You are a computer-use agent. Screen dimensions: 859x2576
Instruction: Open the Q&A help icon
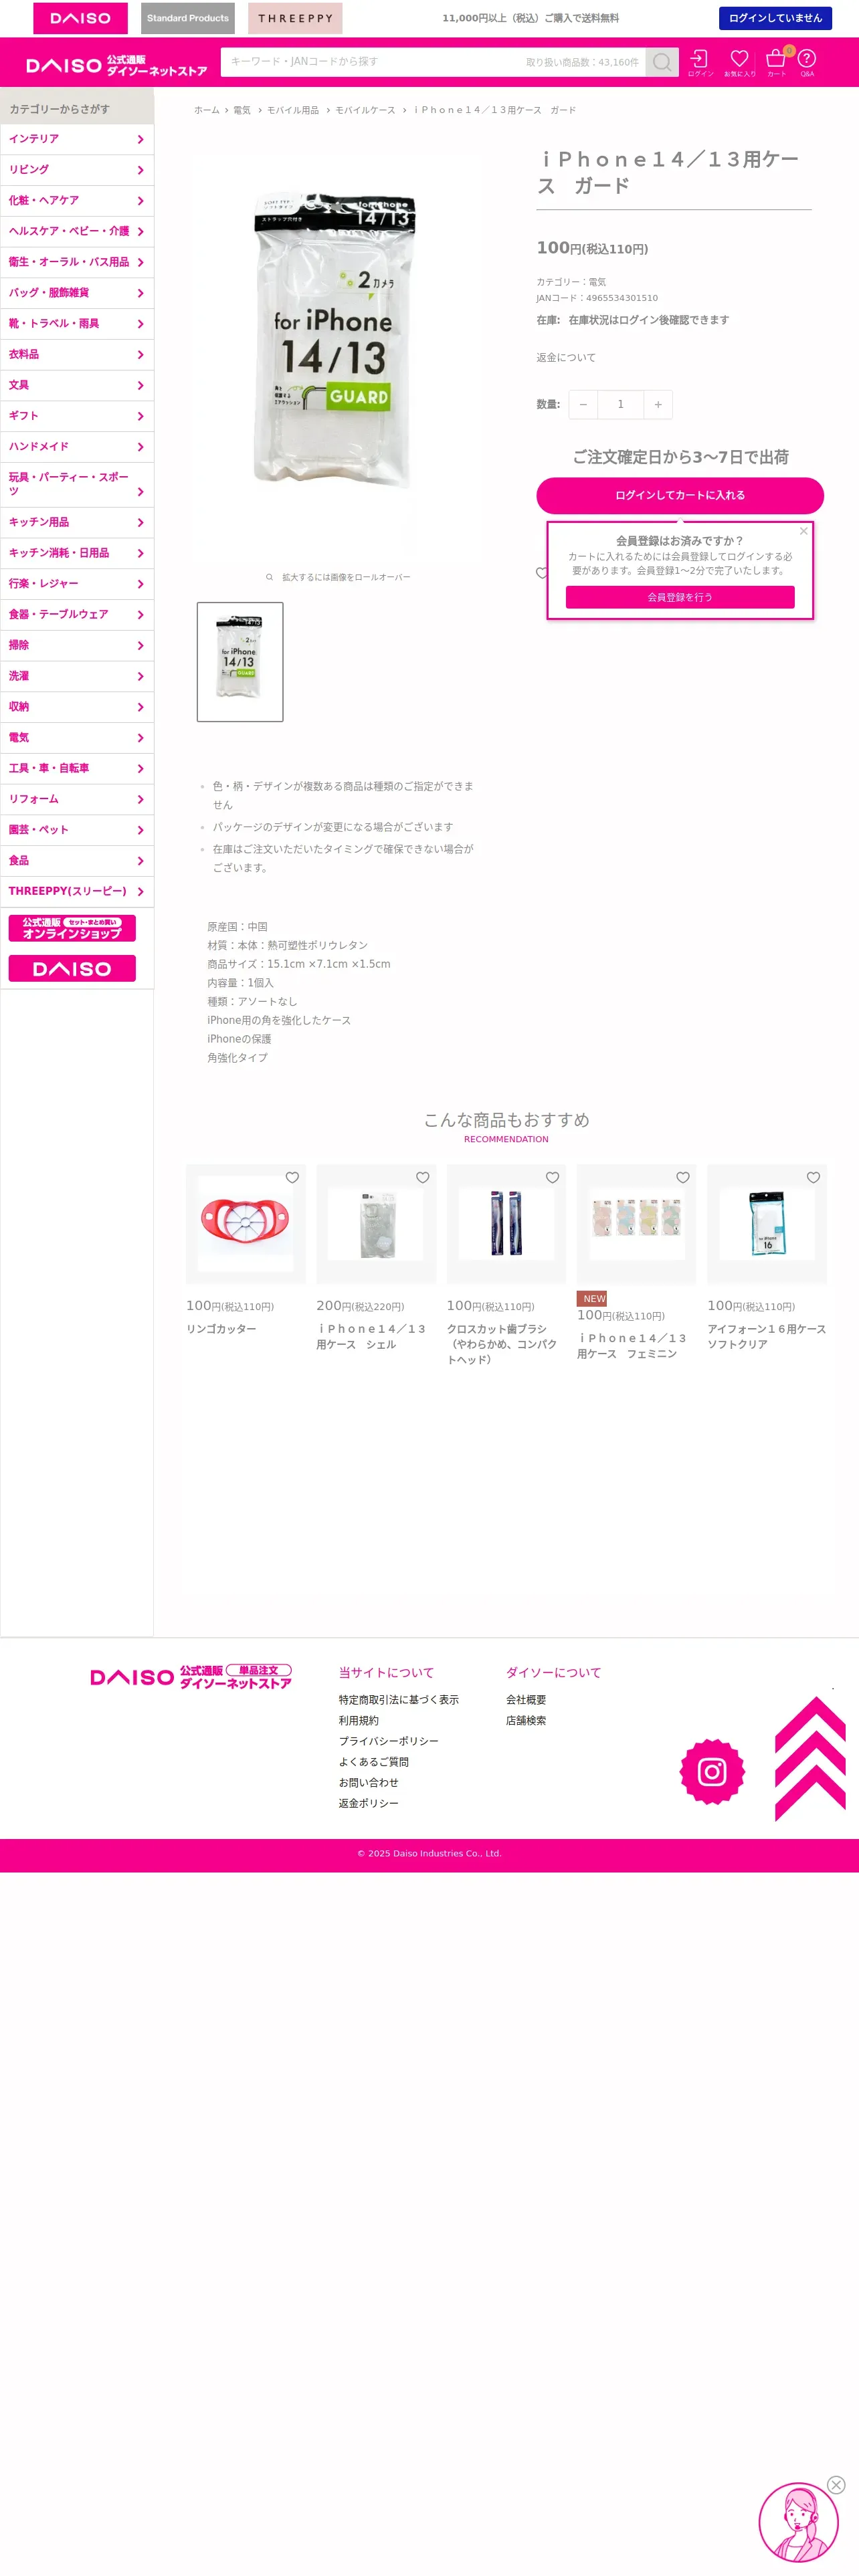click(x=807, y=62)
